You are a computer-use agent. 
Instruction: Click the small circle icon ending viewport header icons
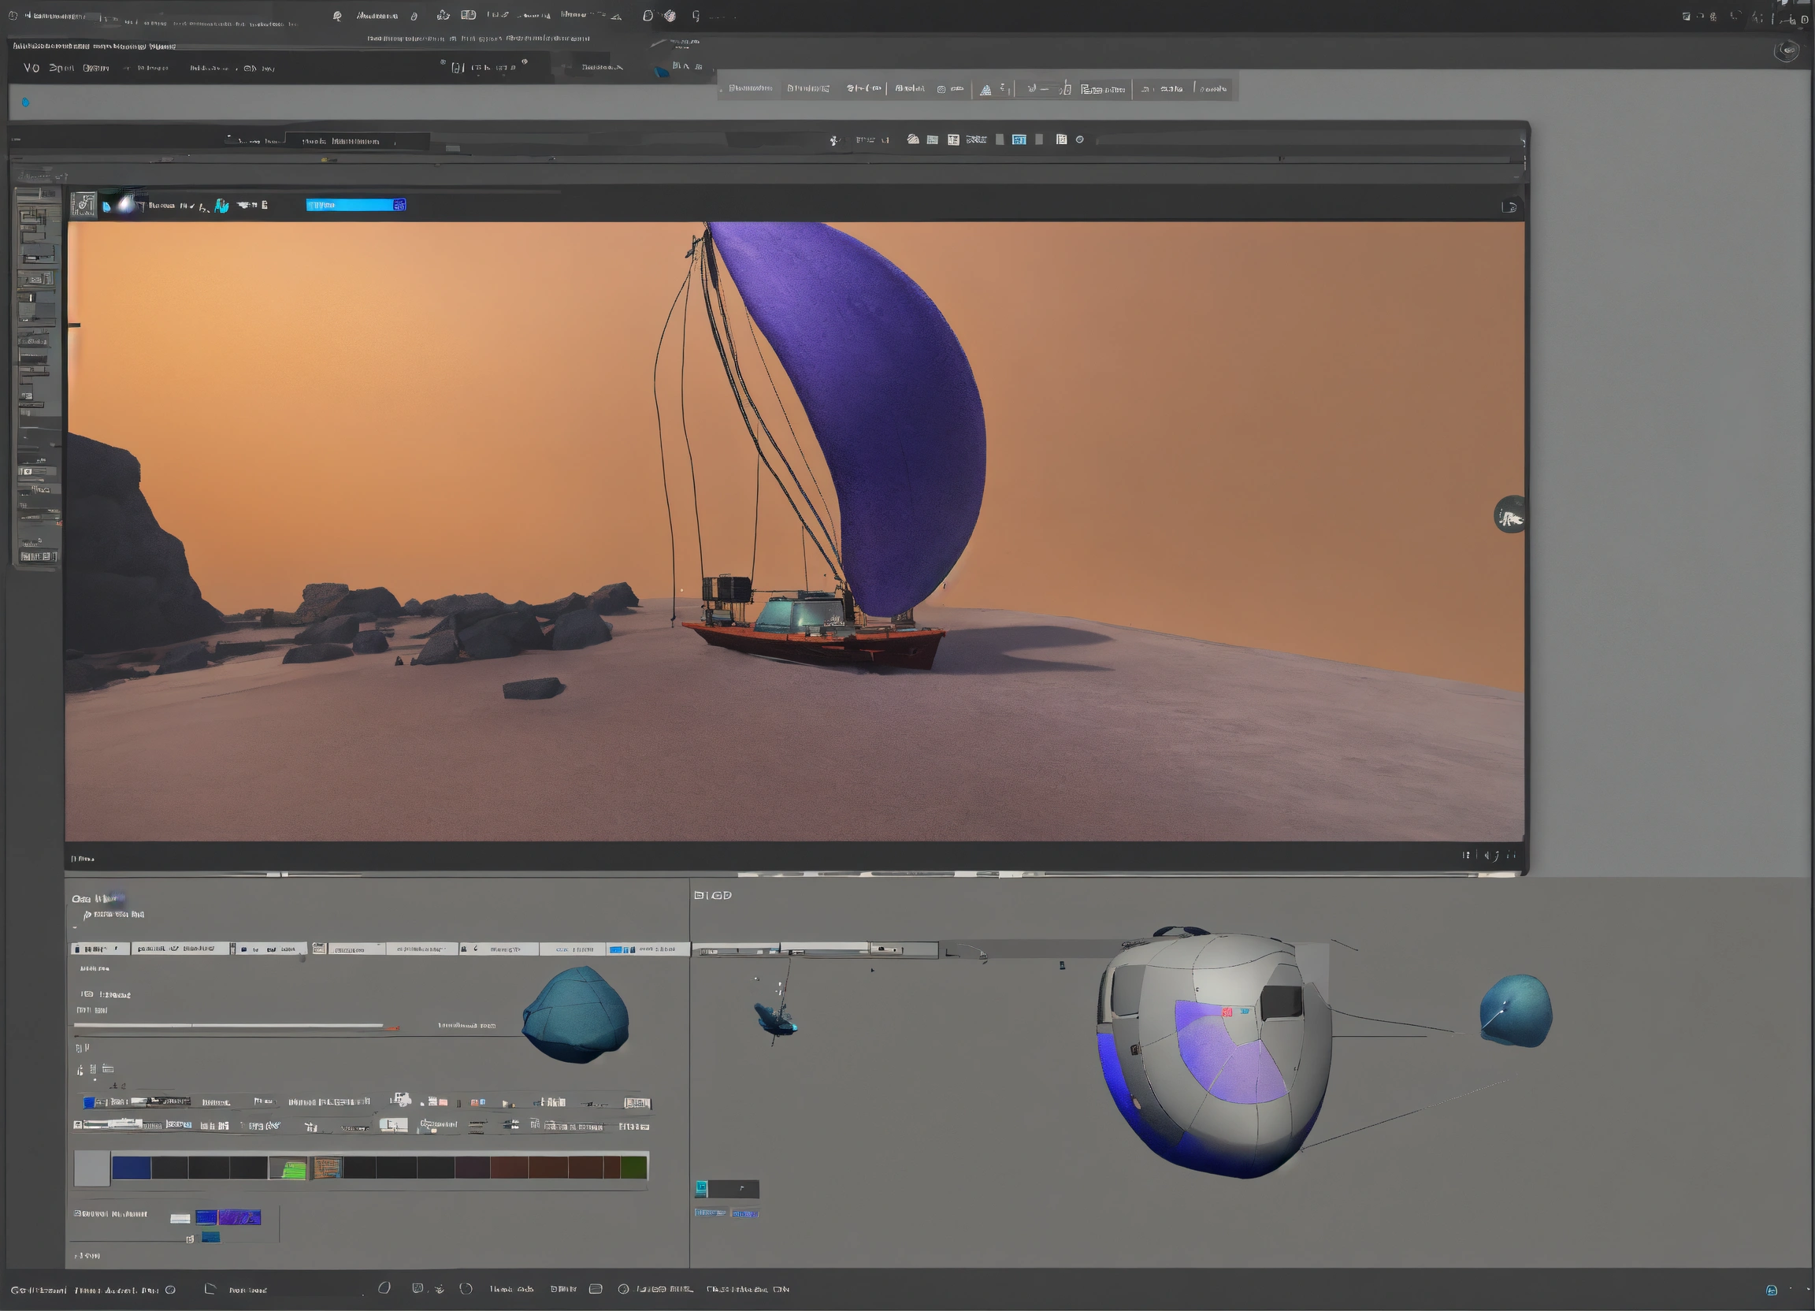[1079, 140]
